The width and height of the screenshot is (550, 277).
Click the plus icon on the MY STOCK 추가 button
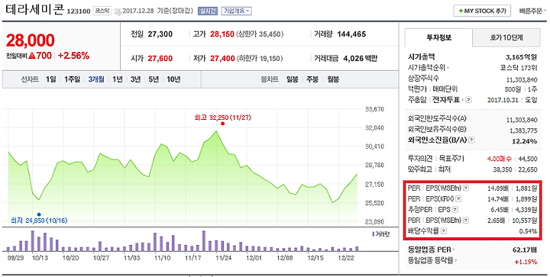pyautogui.click(x=461, y=11)
